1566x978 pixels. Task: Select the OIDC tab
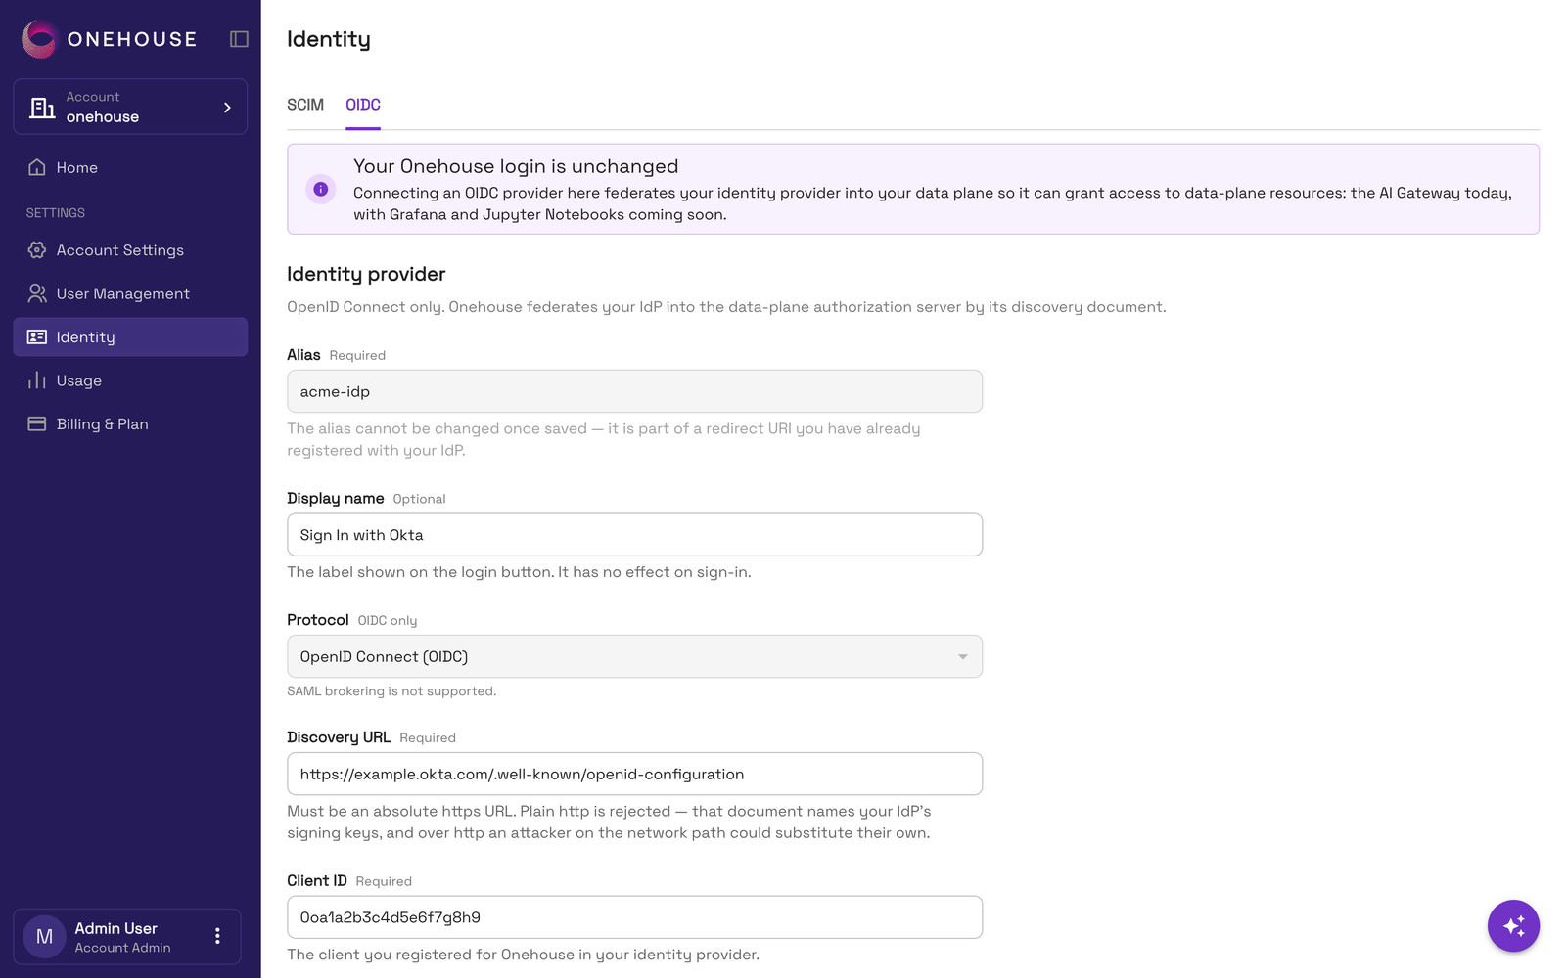[x=363, y=105]
